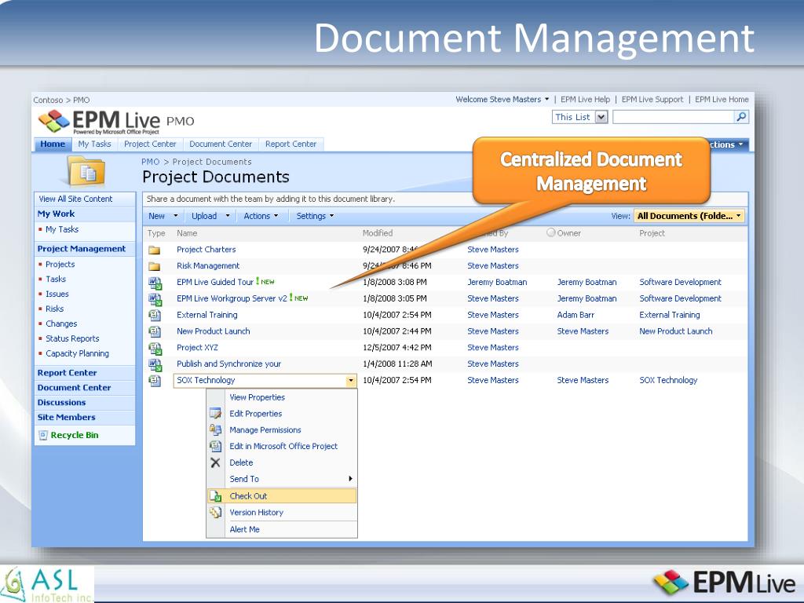This screenshot has width=804, height=603.
Task: Click the New Product Launch file icon
Action: click(155, 332)
